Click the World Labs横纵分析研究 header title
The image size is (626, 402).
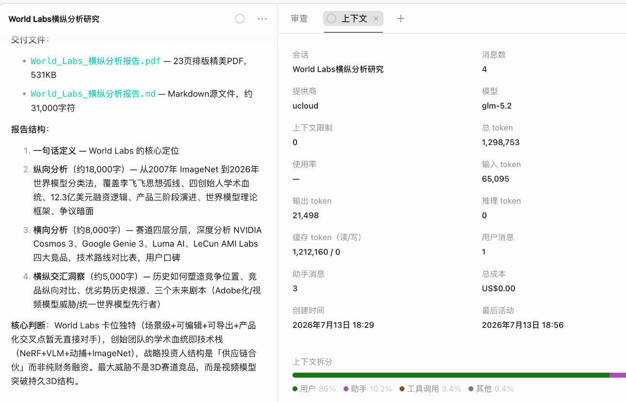coord(54,19)
